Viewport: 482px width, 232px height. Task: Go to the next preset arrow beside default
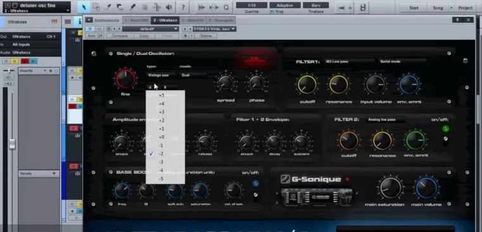point(119,29)
